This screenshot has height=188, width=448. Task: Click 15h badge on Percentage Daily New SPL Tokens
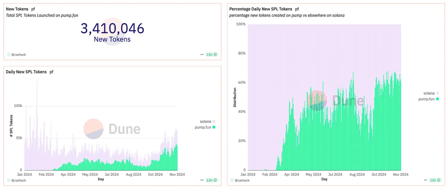(435, 180)
